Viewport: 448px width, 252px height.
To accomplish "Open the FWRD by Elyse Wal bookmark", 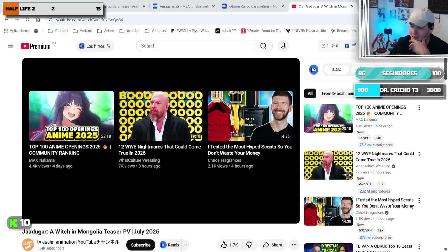I will tap(190, 31).
